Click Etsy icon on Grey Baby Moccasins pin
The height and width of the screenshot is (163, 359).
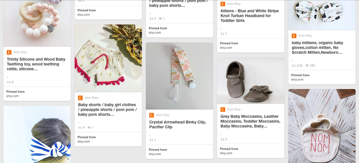click(223, 110)
